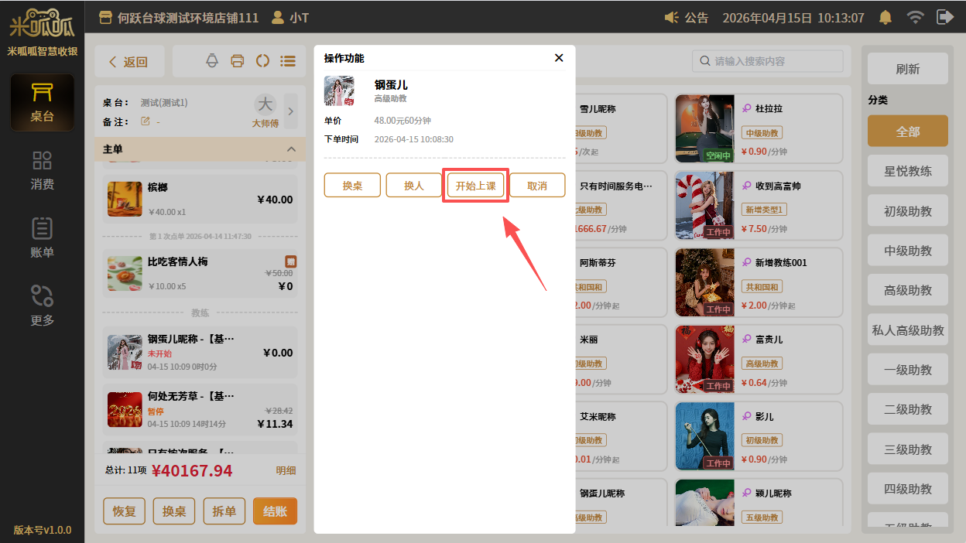Click the 开始上课 button
Image resolution: width=966 pixels, height=543 pixels.
pyautogui.click(x=475, y=186)
